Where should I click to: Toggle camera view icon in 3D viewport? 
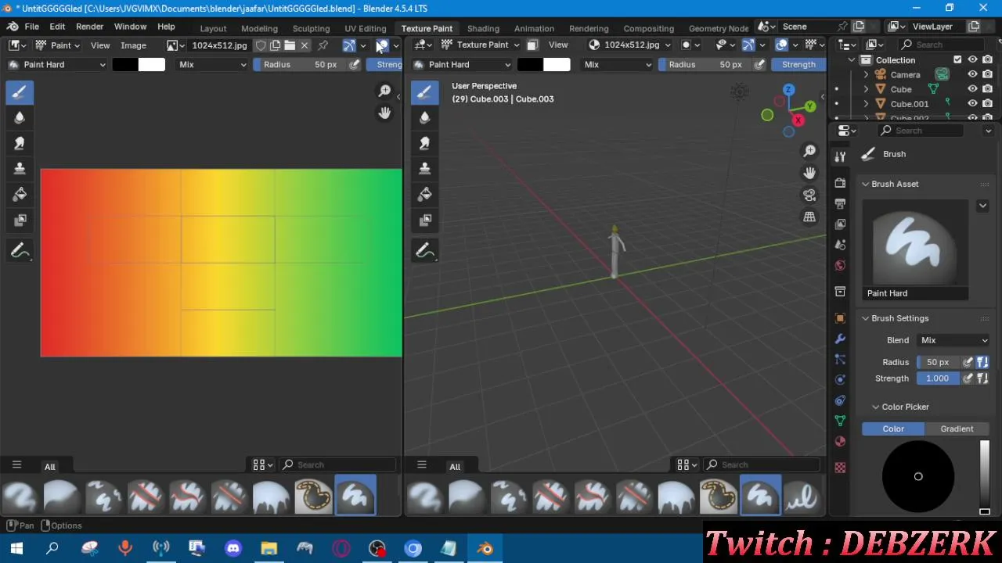[809, 195]
